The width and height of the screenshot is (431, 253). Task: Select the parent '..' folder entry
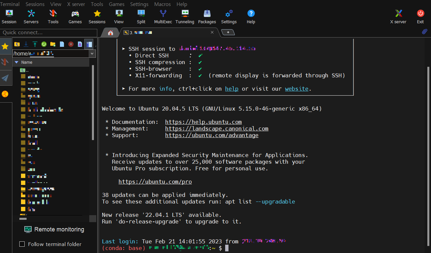[x=24, y=70]
